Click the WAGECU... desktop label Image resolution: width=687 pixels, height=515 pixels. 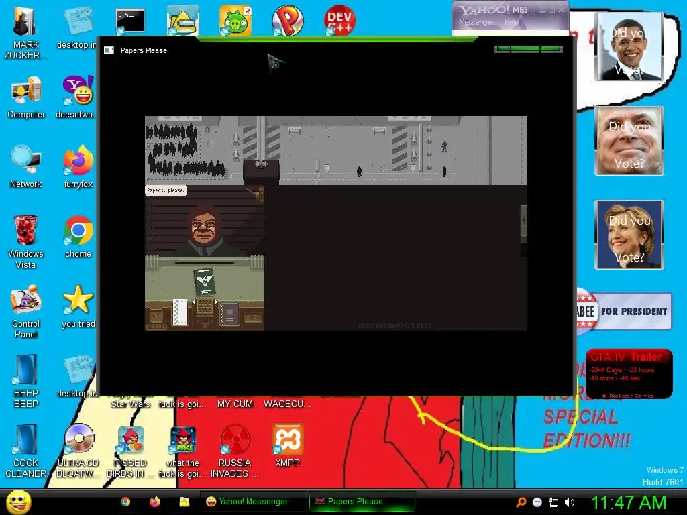click(x=287, y=404)
